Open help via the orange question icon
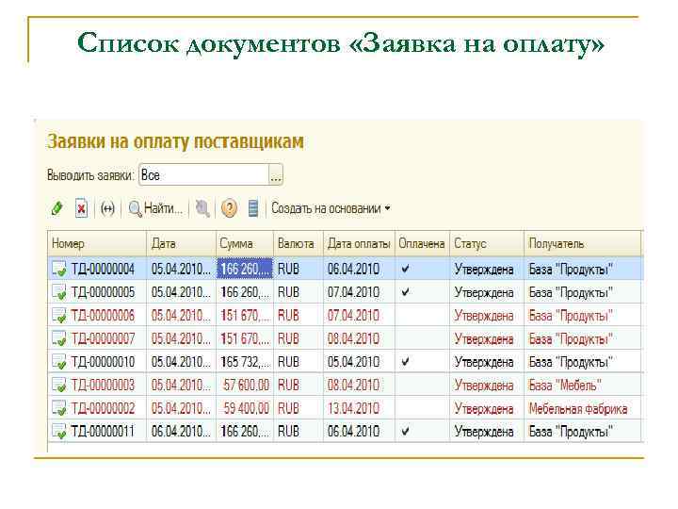The width and height of the screenshot is (678, 509). tap(229, 208)
